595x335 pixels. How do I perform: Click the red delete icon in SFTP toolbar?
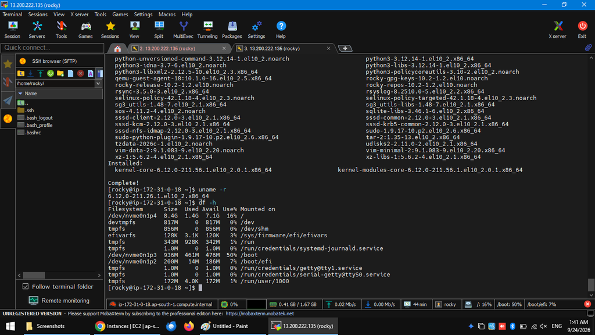80,73
